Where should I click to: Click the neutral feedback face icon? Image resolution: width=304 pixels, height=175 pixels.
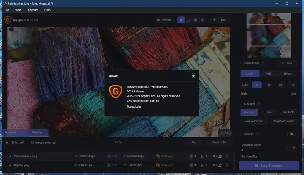tap(230, 133)
